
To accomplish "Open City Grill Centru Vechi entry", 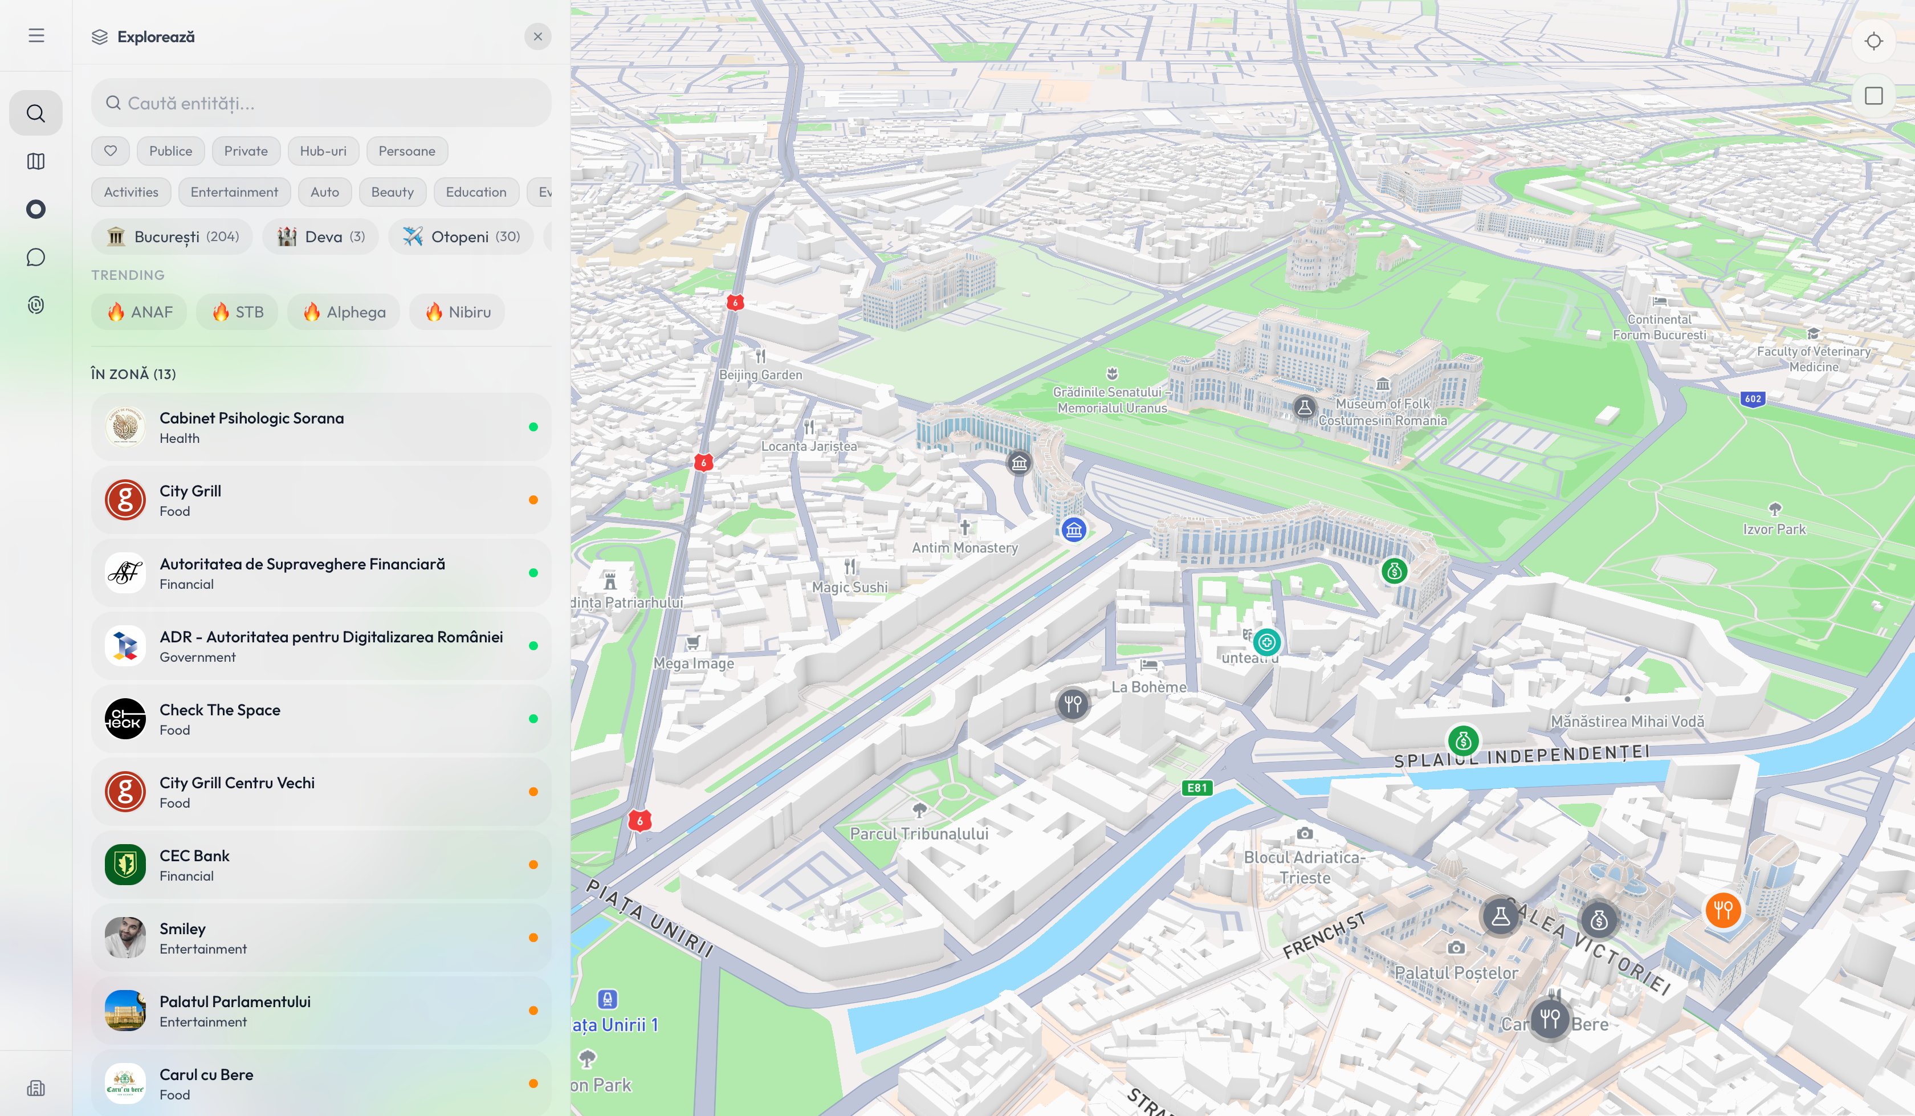I will point(321,792).
